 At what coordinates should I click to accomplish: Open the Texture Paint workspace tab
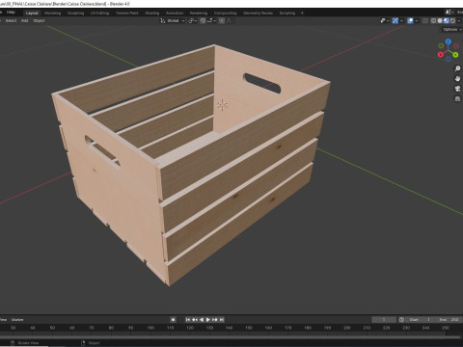(127, 13)
